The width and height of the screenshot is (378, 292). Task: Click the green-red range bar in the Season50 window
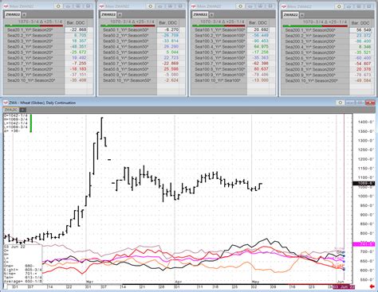pyautogui.click(x=128, y=25)
